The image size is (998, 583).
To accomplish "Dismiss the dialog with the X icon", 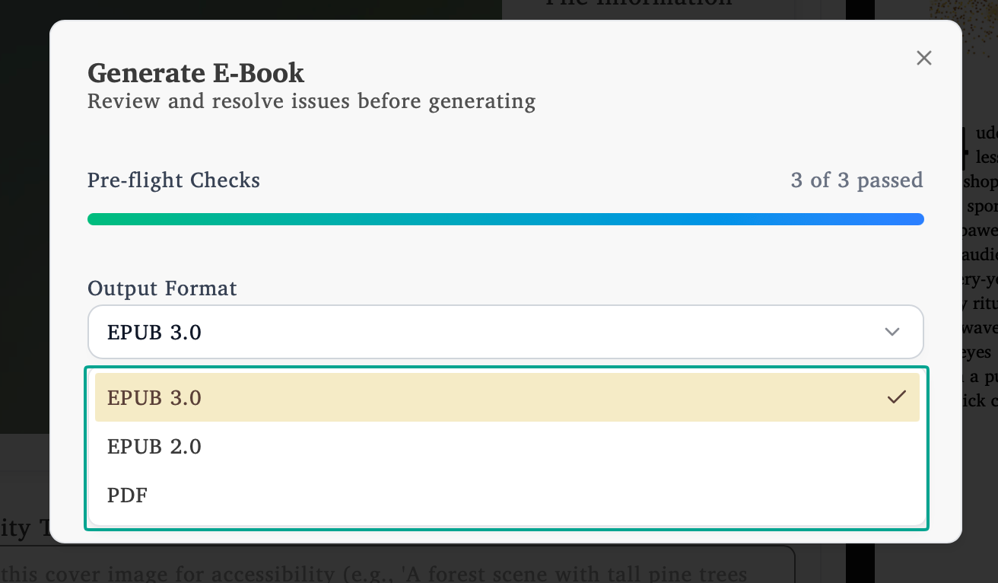I will point(923,58).
